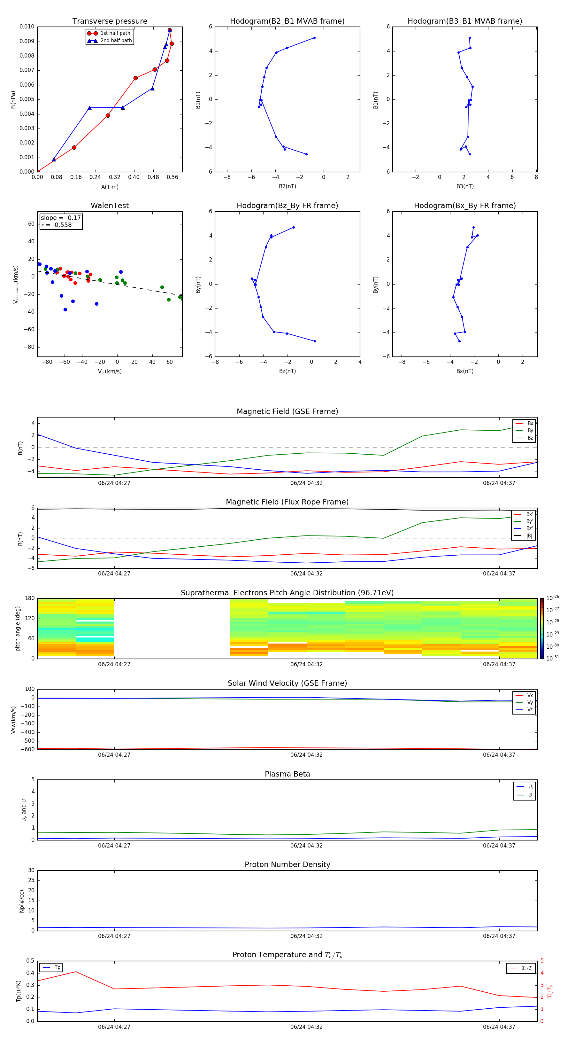Click '06/24 04:37' tick under Plasma Beta plot

499,845
